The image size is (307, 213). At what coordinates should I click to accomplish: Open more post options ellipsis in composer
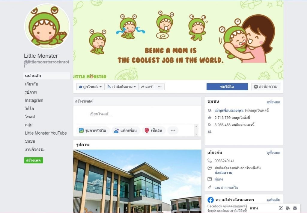click(173, 130)
